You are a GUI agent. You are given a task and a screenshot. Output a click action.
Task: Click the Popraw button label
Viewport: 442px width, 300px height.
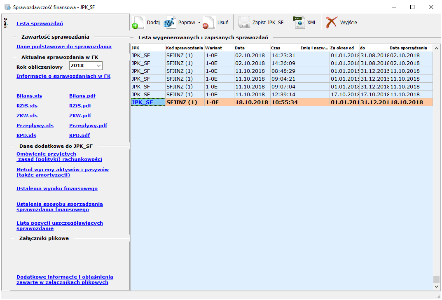(187, 23)
